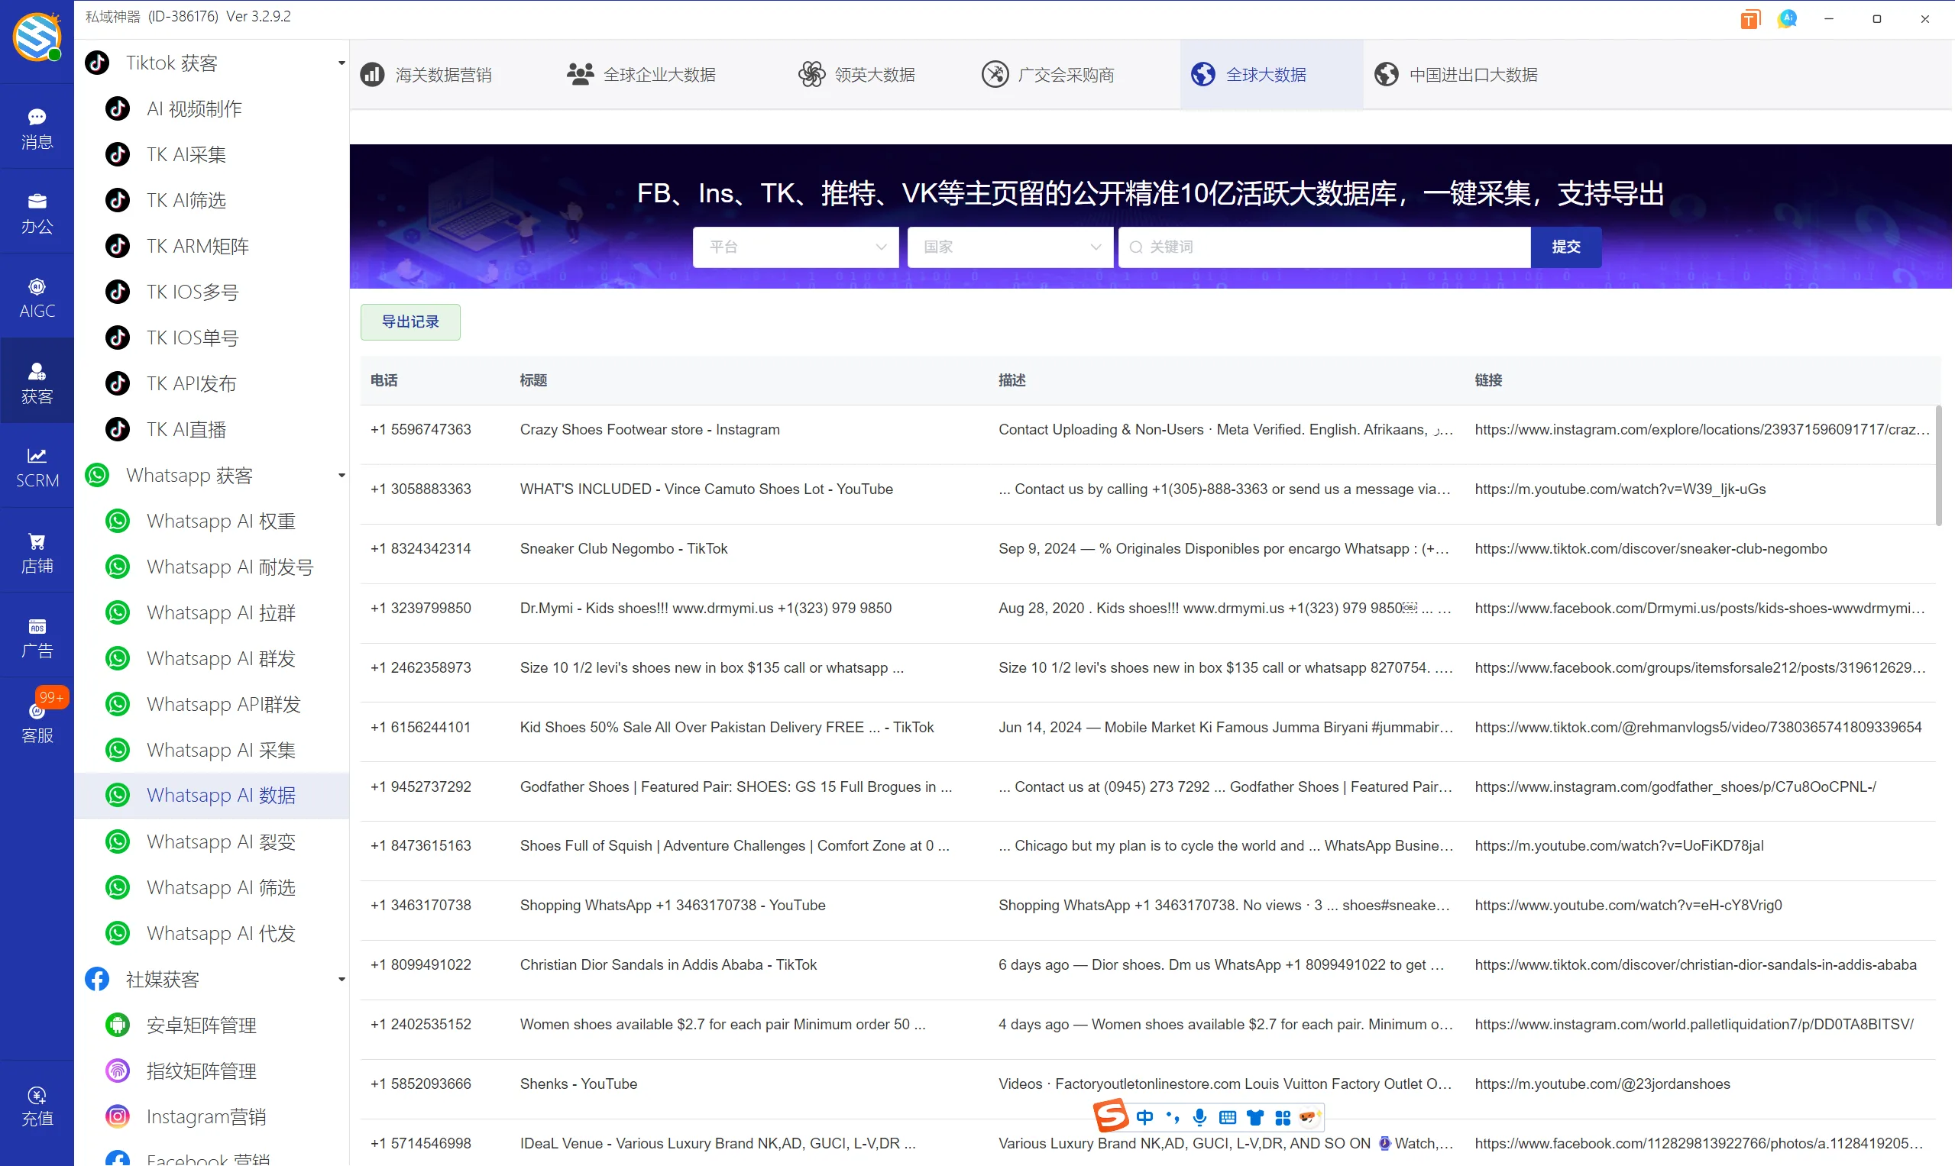
Task: Collapse the Tiktok 获客 section
Action: tap(341, 63)
